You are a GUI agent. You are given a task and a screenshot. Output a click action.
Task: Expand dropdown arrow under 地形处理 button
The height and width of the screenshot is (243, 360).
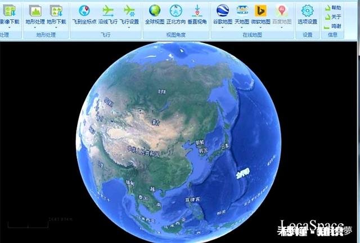click(35, 28)
